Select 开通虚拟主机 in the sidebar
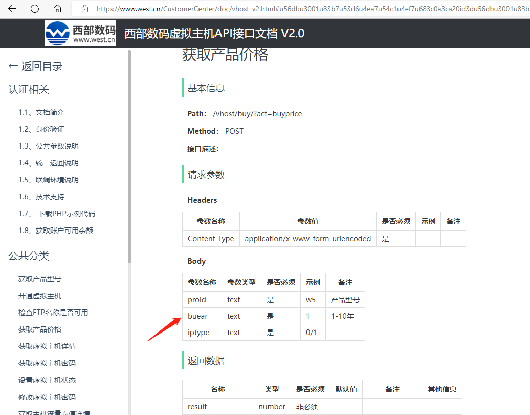530x415 pixels. point(40,296)
